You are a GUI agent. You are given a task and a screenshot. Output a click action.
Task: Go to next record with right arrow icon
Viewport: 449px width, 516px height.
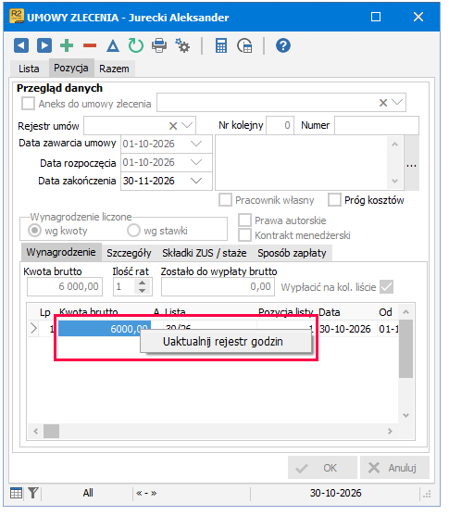(44, 45)
